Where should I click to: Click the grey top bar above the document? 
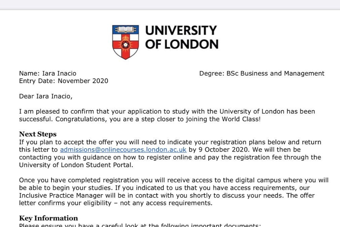(170, 5)
